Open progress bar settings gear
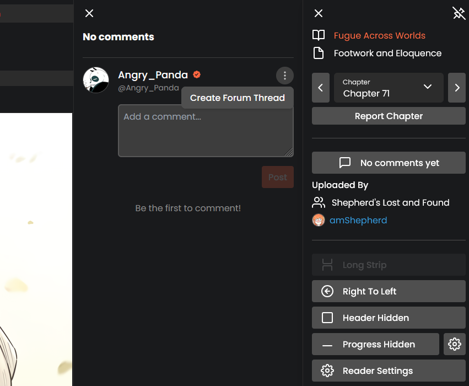The width and height of the screenshot is (469, 386). point(454,344)
